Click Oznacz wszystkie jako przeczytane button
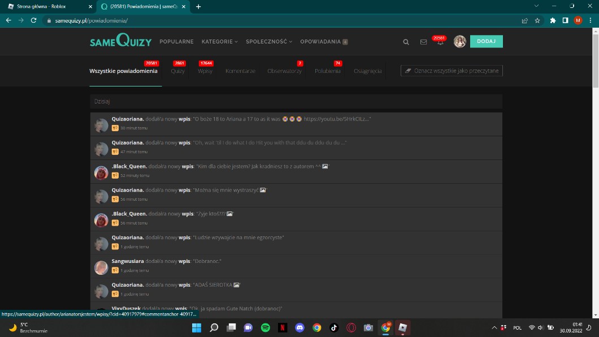 coord(452,71)
